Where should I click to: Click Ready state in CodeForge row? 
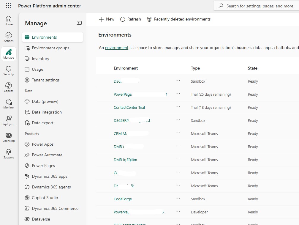253,199
